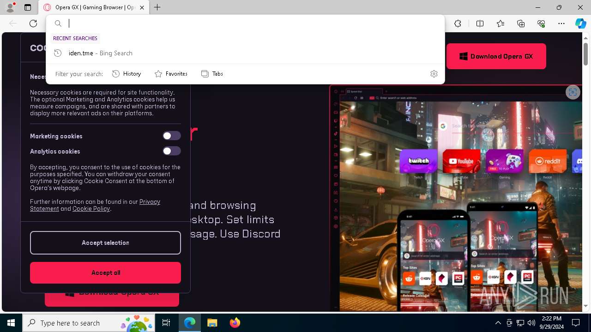Open a new tab with plus button
591x332 pixels.
point(157,7)
